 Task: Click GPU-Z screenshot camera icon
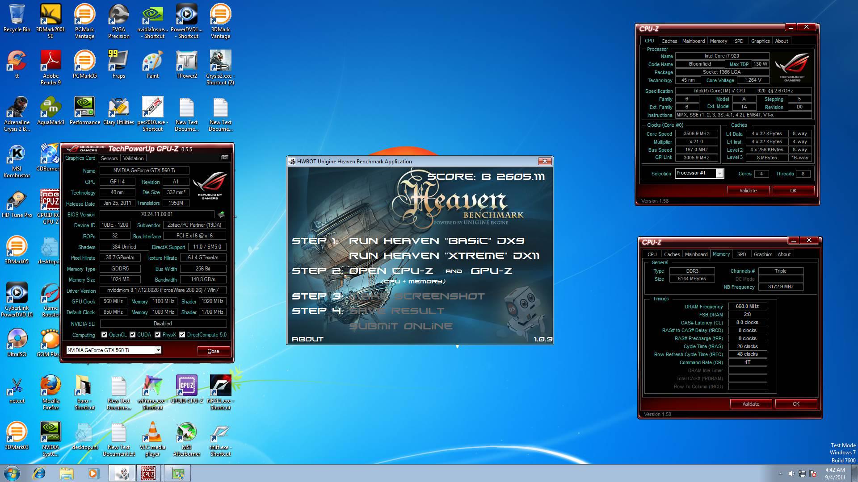click(225, 158)
